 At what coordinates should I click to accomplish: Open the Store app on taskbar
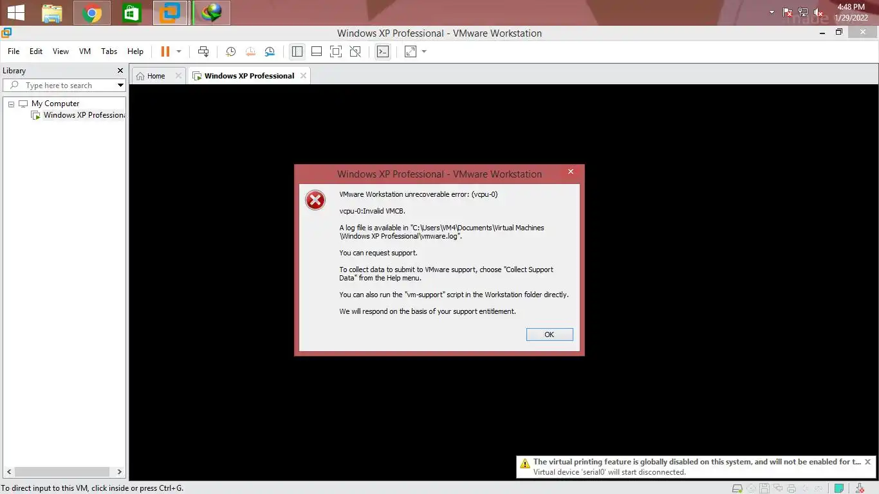click(x=132, y=13)
